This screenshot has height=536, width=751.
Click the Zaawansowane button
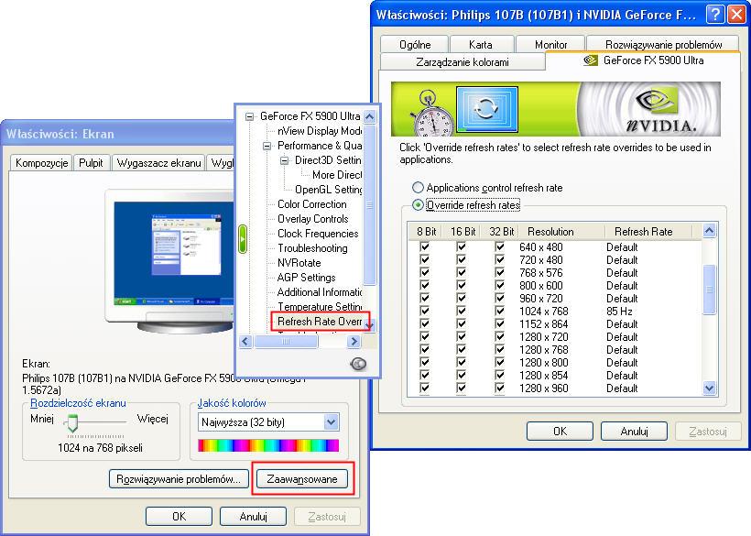(x=302, y=479)
